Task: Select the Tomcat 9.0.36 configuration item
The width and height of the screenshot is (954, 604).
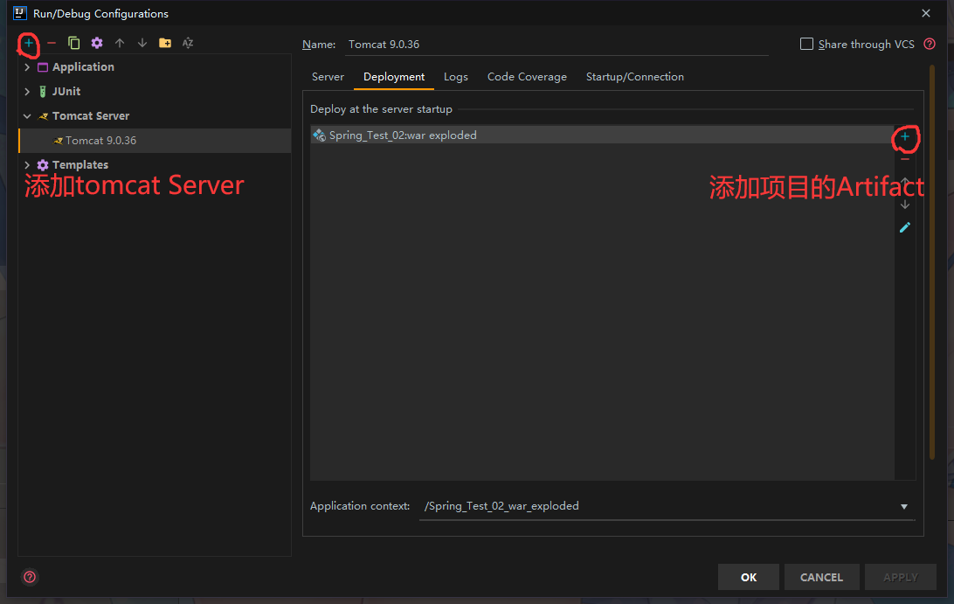Action: click(156, 141)
